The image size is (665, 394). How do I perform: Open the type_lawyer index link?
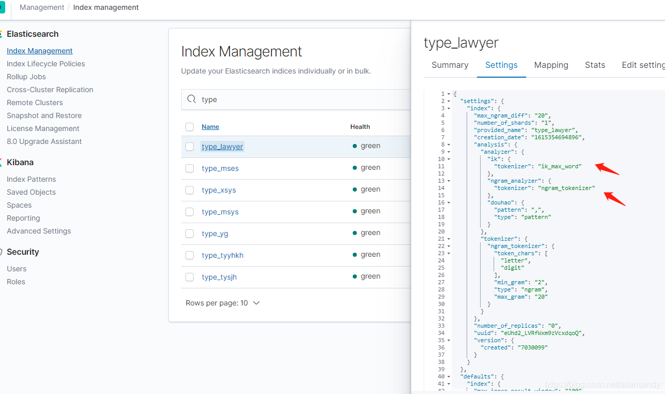(222, 147)
